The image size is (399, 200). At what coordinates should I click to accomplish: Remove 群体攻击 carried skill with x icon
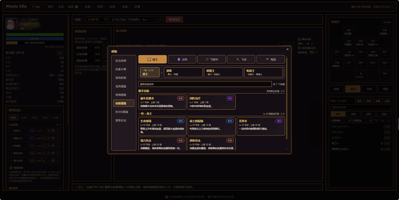point(58,153)
